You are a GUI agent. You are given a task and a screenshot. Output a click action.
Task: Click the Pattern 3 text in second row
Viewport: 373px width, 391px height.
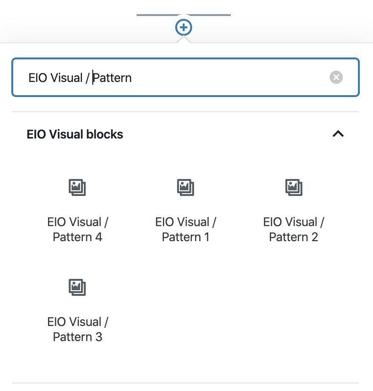(78, 337)
